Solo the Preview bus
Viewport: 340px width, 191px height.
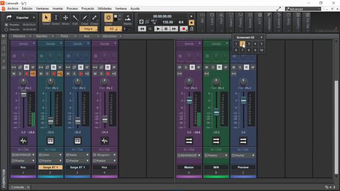click(240, 67)
